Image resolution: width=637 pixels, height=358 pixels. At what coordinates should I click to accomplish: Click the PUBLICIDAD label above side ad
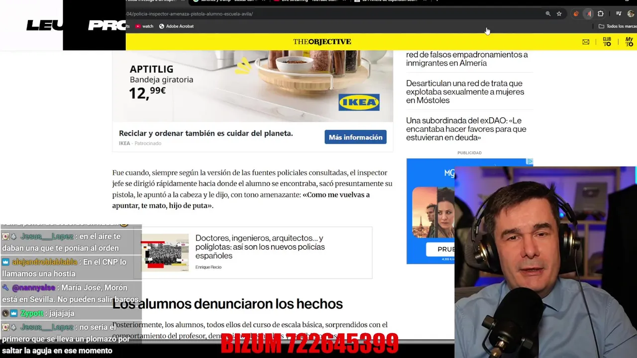[x=469, y=153]
